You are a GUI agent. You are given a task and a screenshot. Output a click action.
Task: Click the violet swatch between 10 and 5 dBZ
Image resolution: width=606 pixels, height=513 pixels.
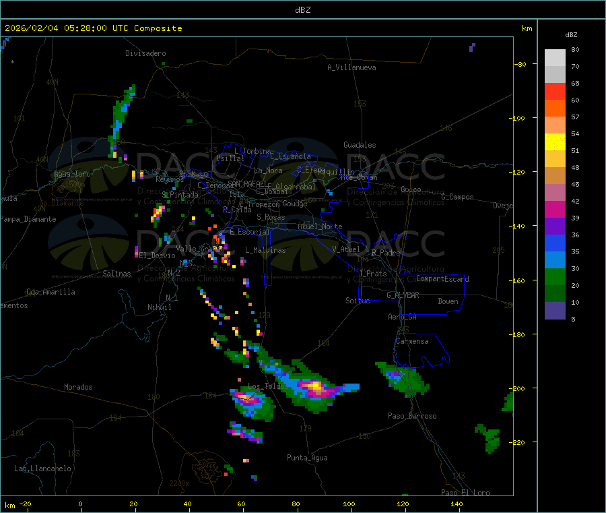pos(555,311)
